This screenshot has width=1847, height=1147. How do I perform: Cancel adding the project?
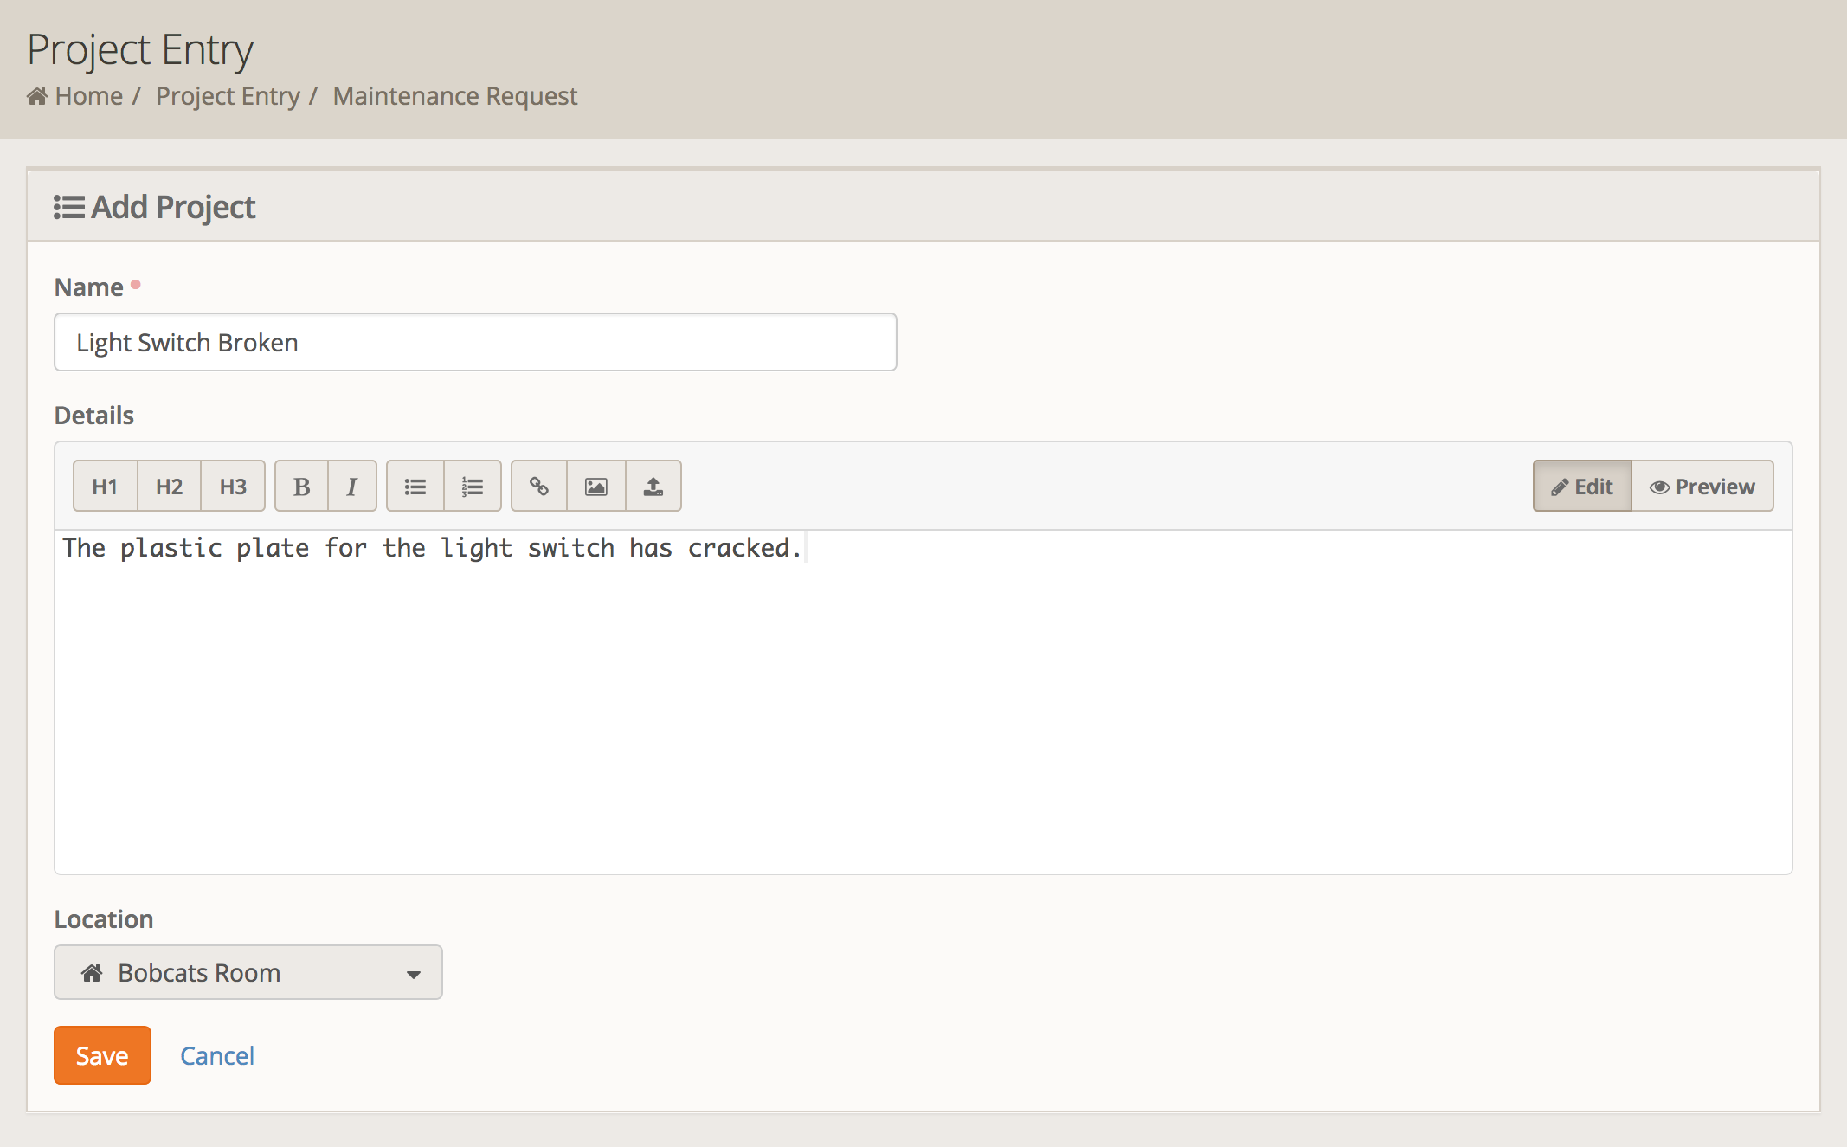pos(216,1055)
